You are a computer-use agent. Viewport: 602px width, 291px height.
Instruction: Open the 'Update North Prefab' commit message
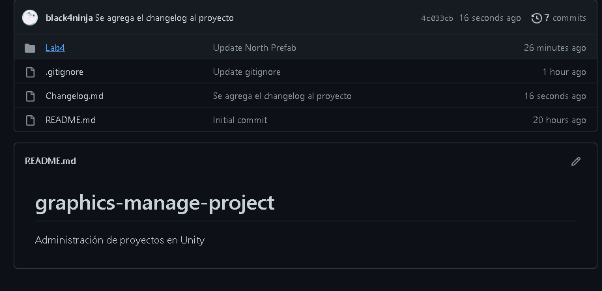coord(255,48)
